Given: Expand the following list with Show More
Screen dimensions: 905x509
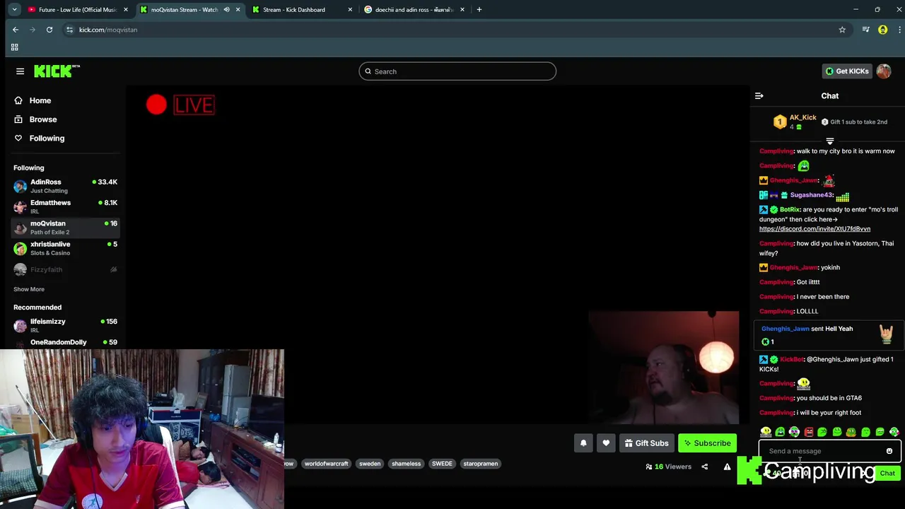Looking at the screenshot, I should (29, 289).
